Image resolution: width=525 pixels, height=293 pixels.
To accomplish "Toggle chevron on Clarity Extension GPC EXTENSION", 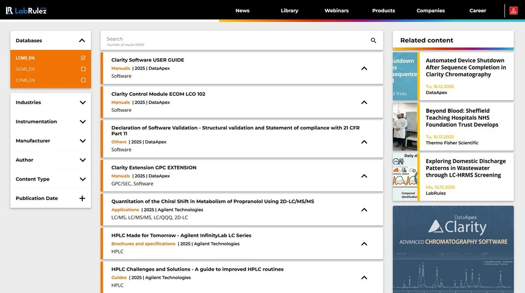I will pos(364,176).
